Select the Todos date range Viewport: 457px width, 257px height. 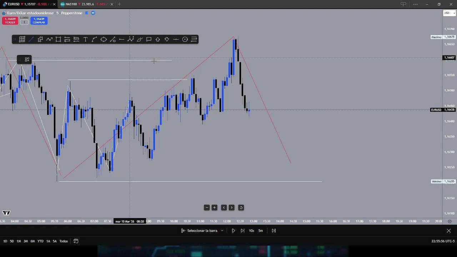click(x=64, y=241)
